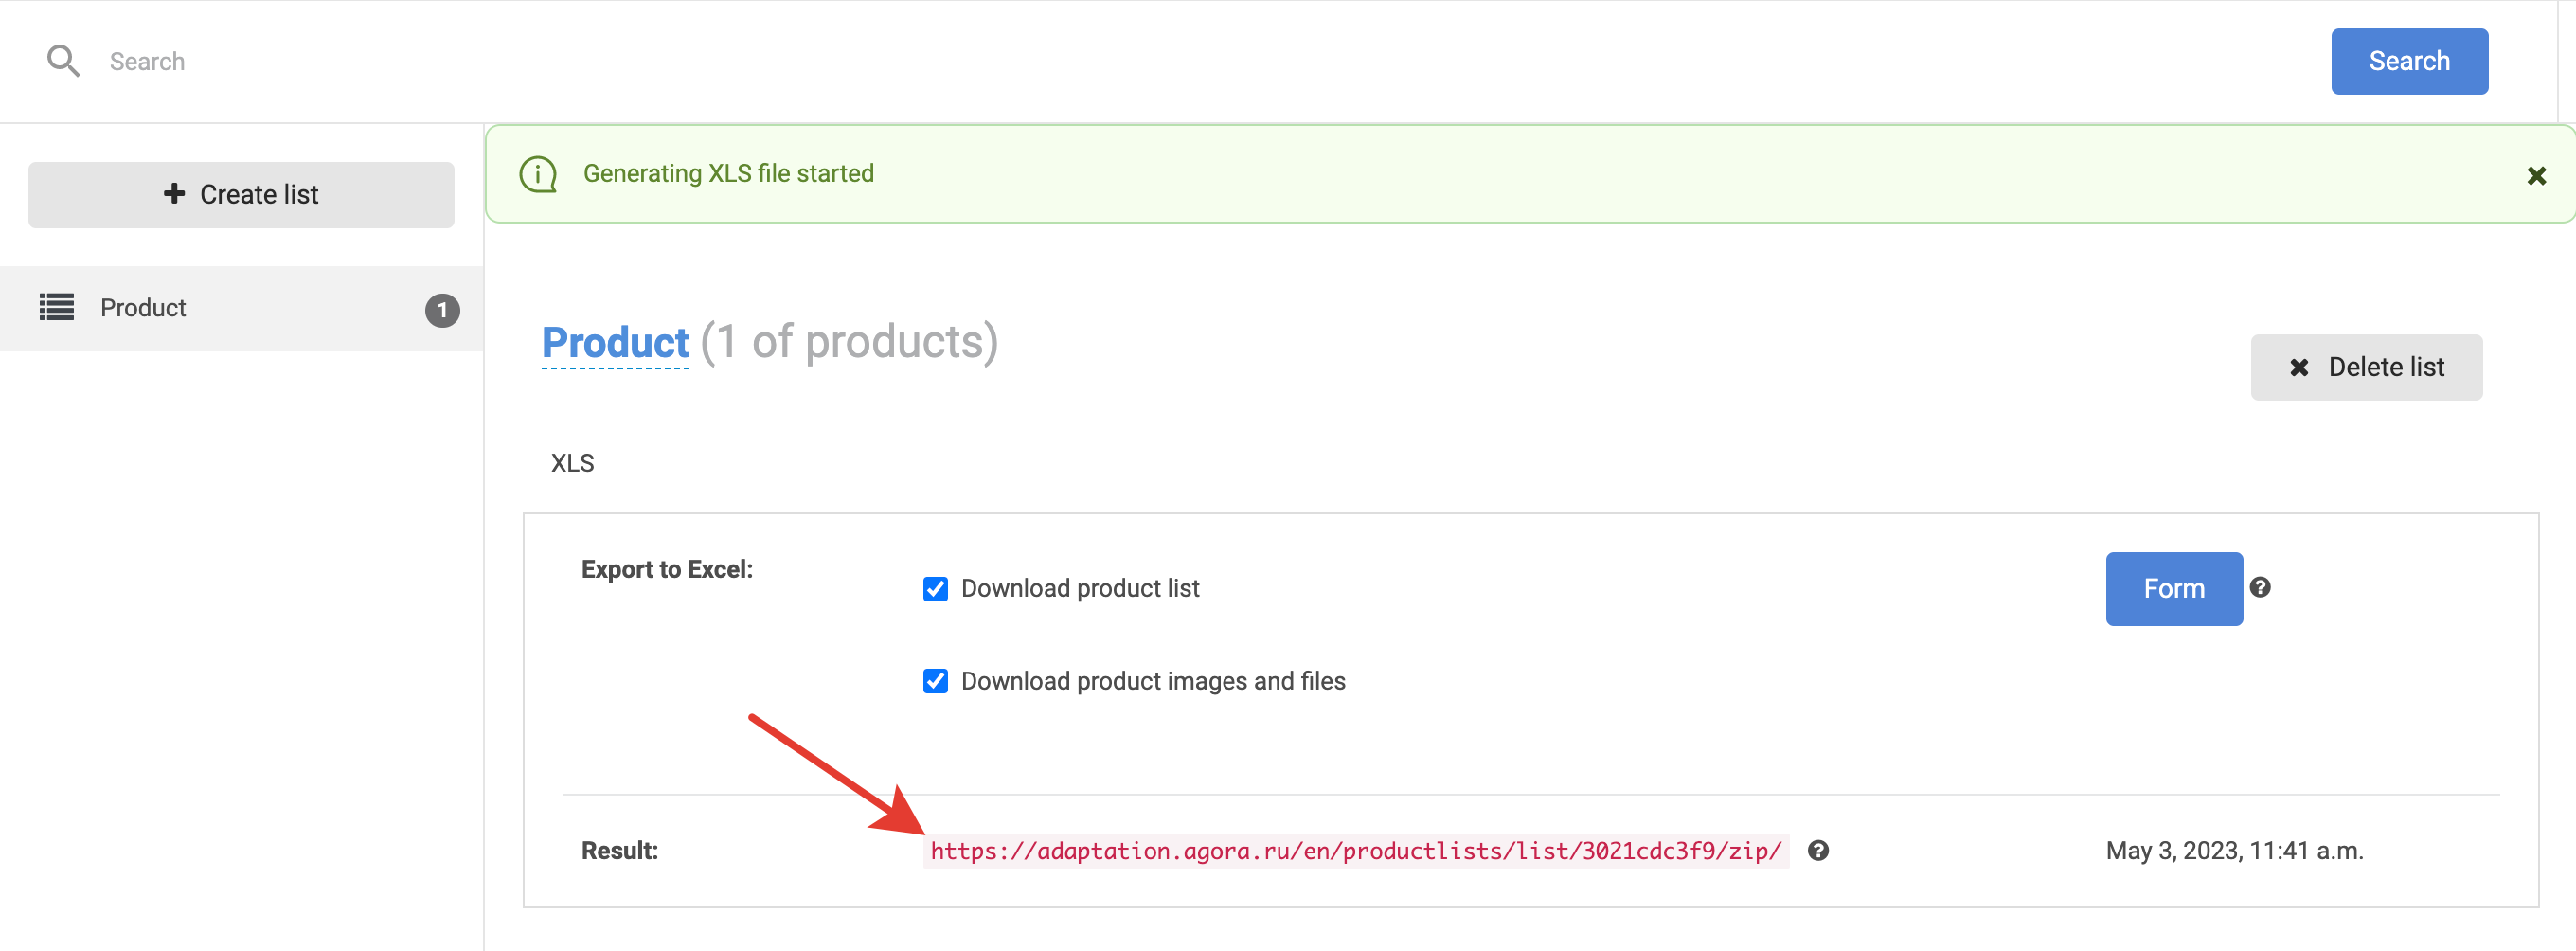Uncheck Download product list
The image size is (2576, 951).
pyautogui.click(x=935, y=588)
